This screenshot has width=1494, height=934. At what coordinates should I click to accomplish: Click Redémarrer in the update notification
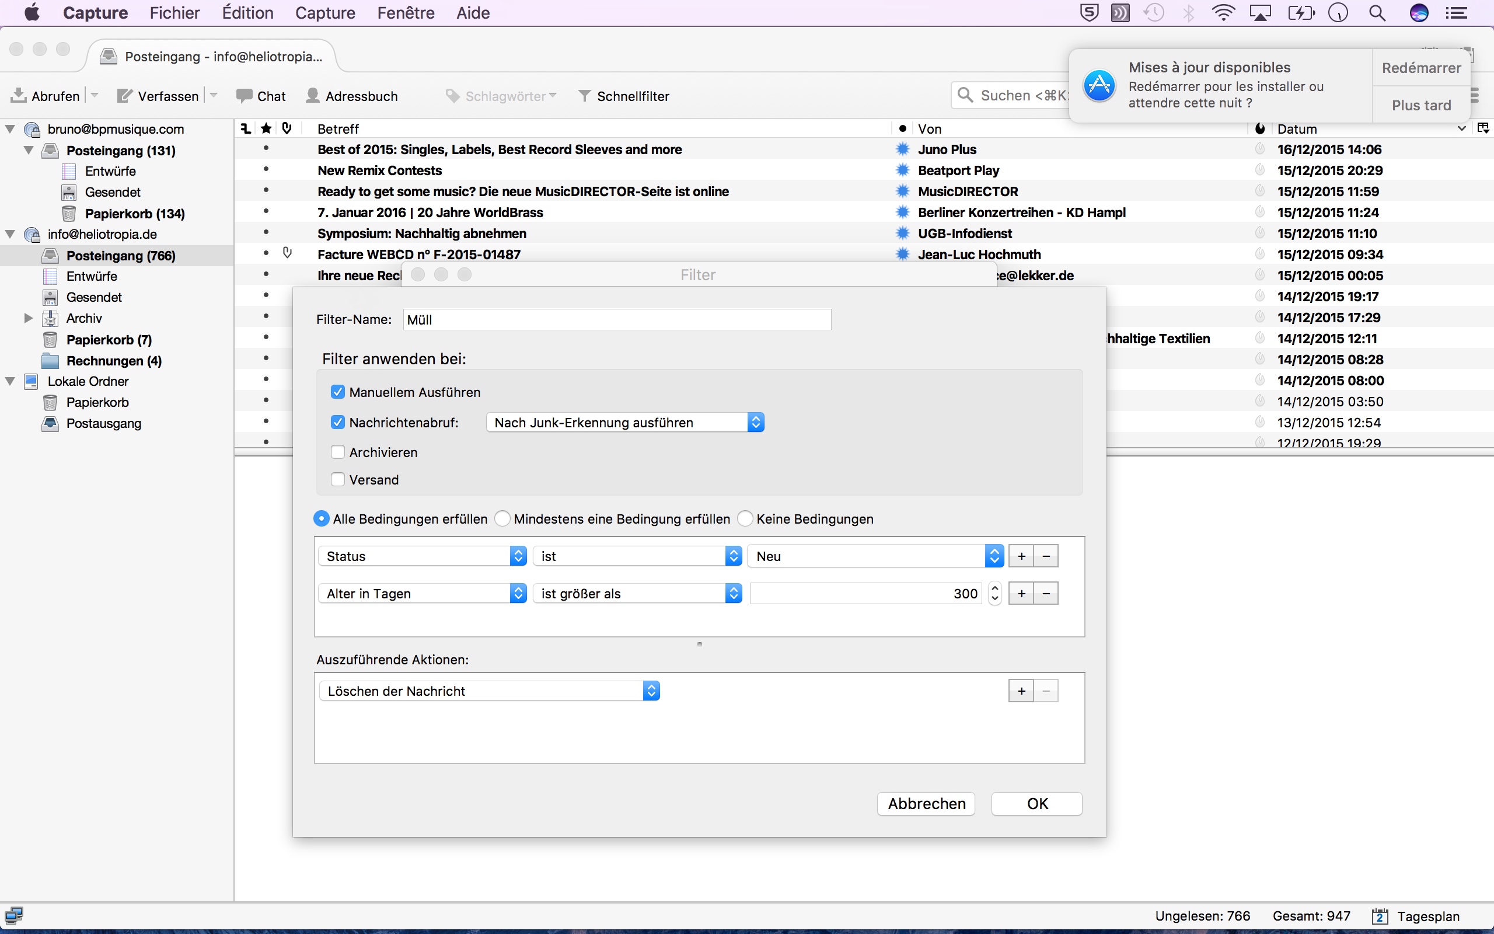[x=1421, y=67]
